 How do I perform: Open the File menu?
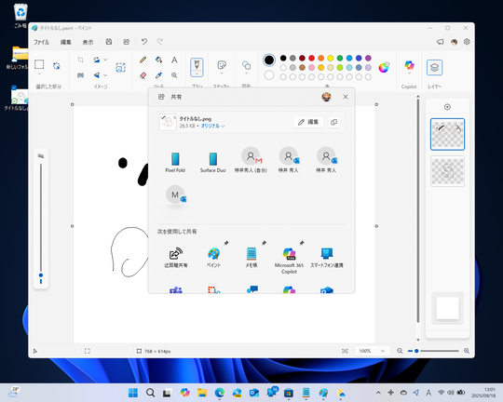point(41,42)
